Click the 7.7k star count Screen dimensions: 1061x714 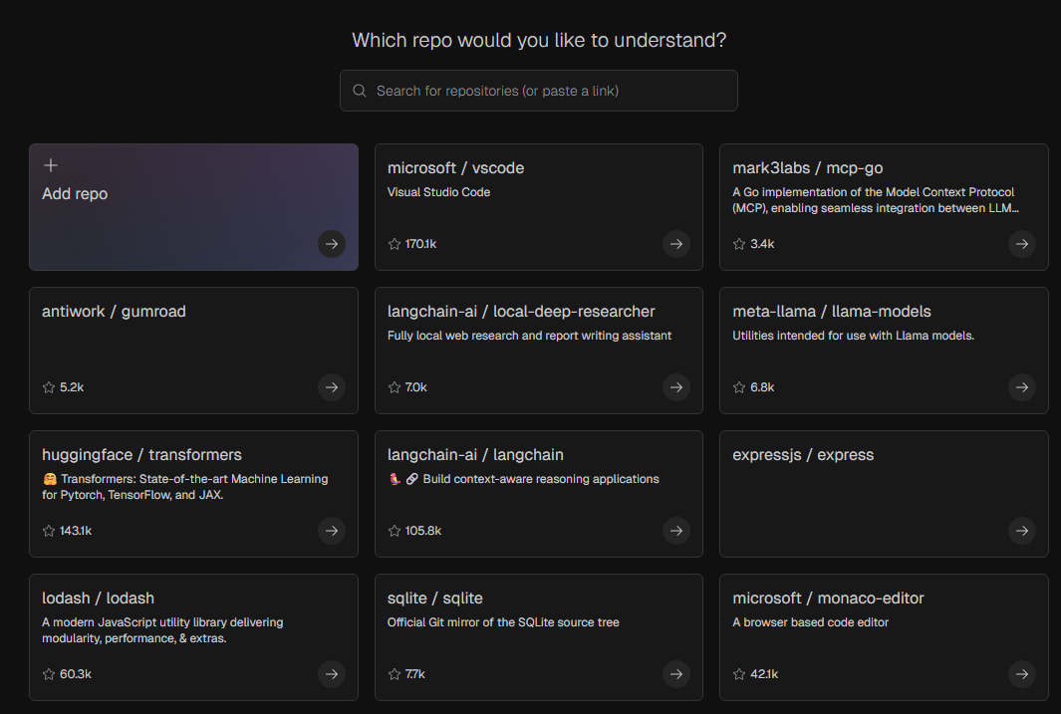pyautogui.click(x=414, y=674)
